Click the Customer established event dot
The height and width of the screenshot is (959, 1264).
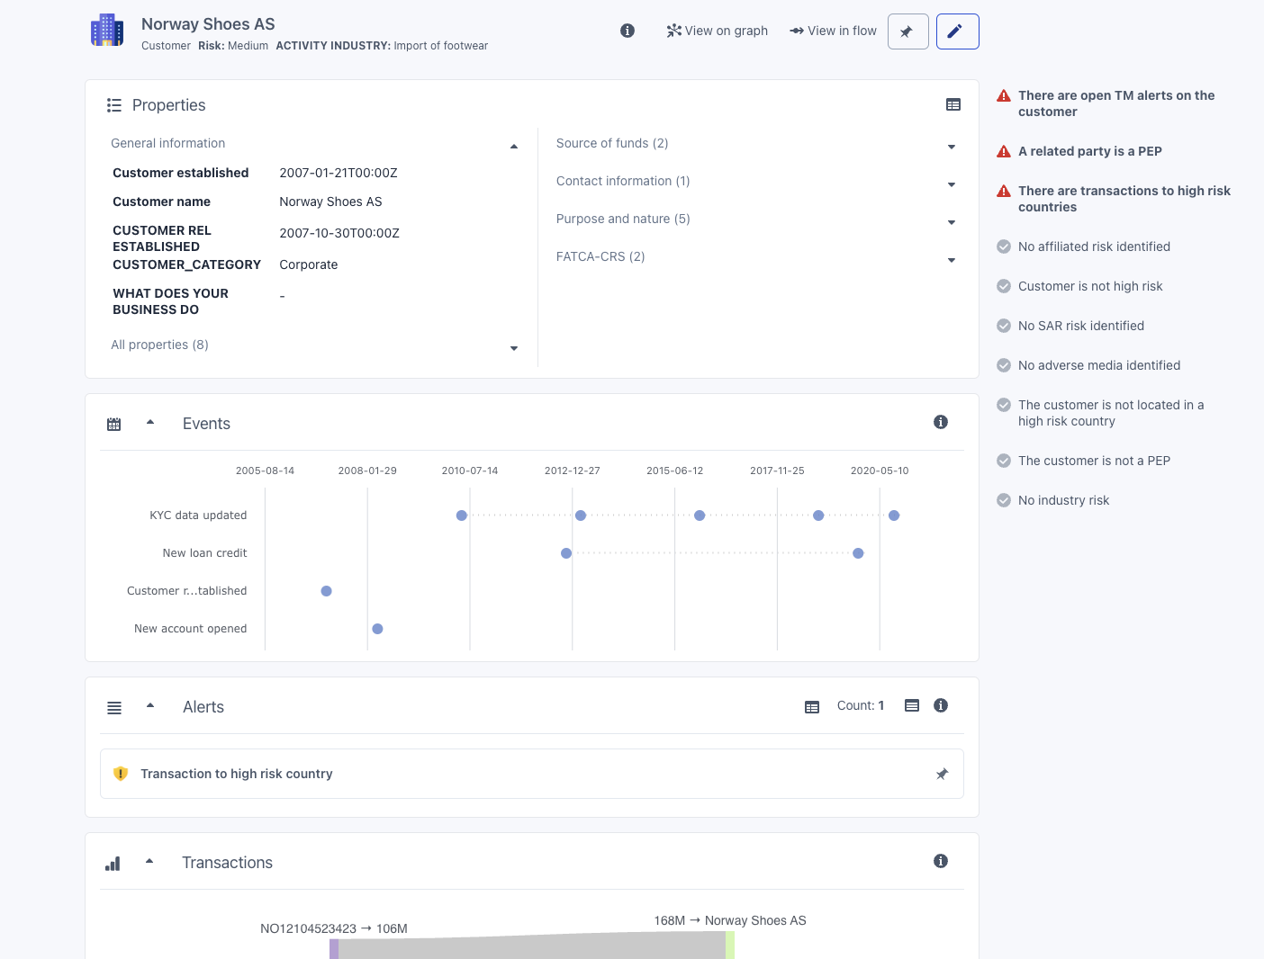(x=327, y=591)
